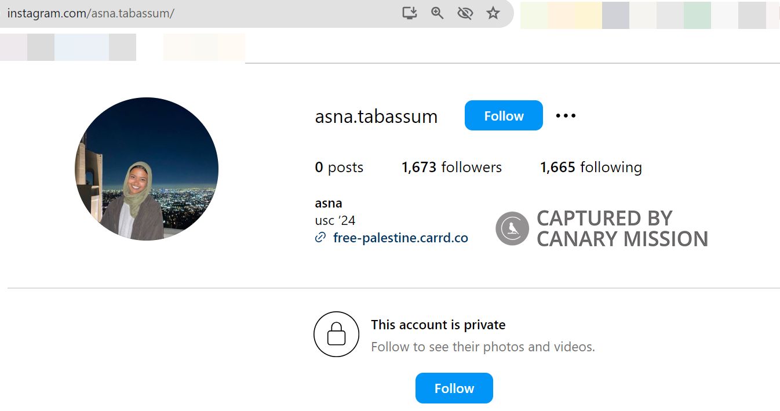Open the 1,665 following list
The height and width of the screenshot is (411, 780).
(591, 168)
